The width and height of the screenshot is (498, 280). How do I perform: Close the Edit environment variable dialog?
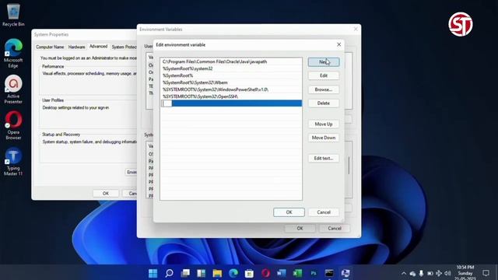pos(339,45)
